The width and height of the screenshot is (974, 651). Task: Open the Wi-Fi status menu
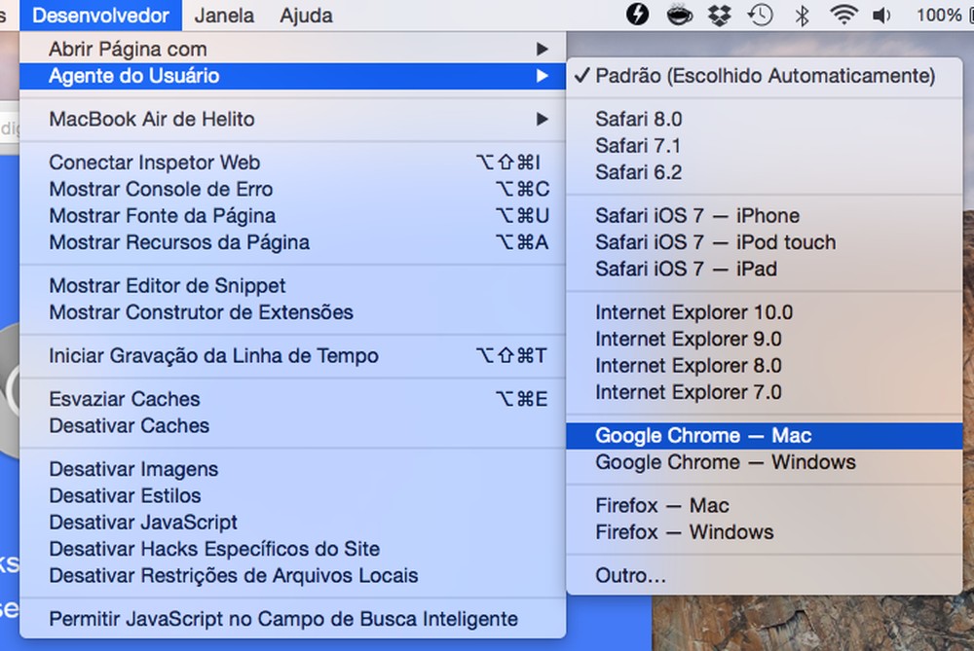click(x=843, y=15)
